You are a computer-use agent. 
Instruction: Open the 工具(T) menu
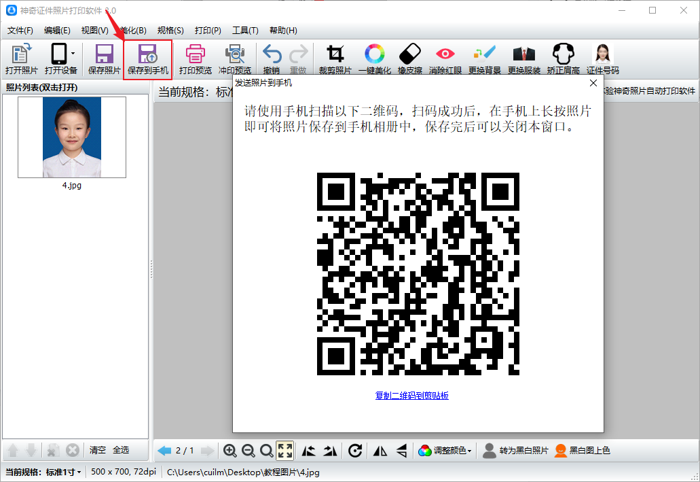[x=245, y=31]
